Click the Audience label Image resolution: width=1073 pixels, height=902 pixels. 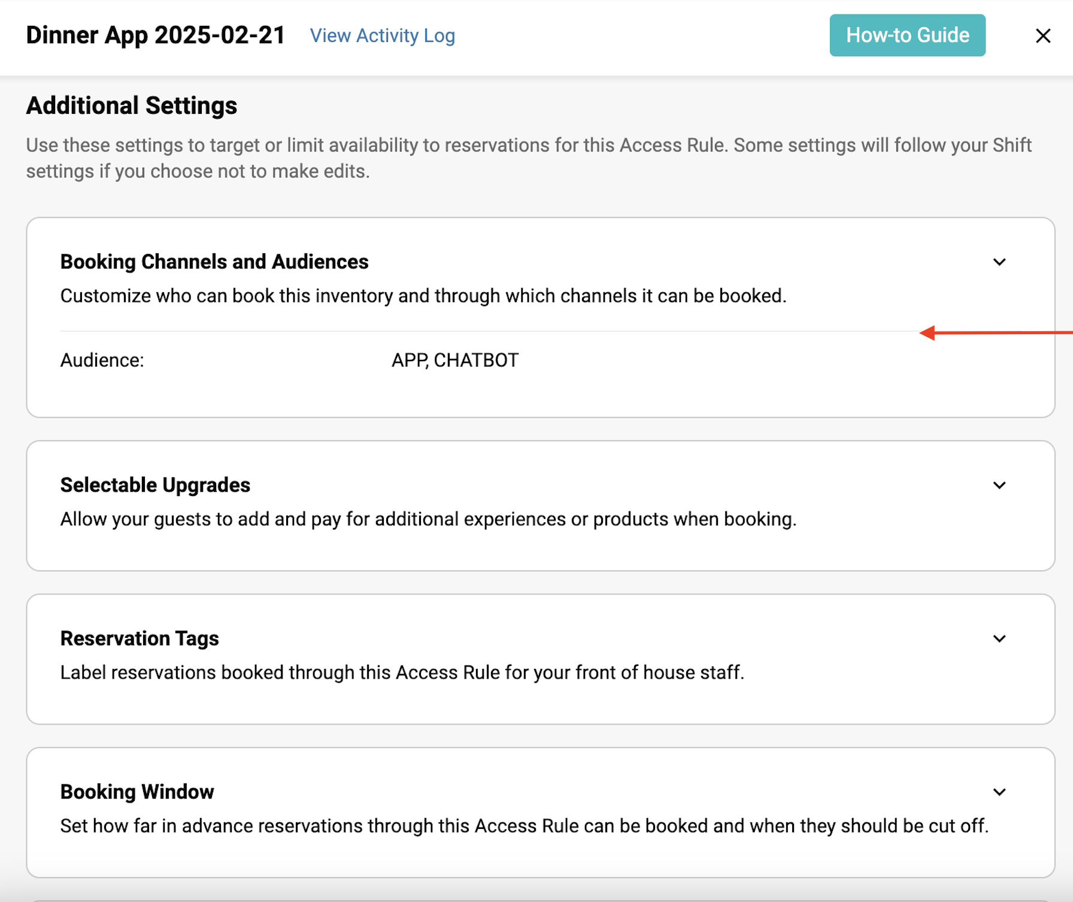pos(102,360)
